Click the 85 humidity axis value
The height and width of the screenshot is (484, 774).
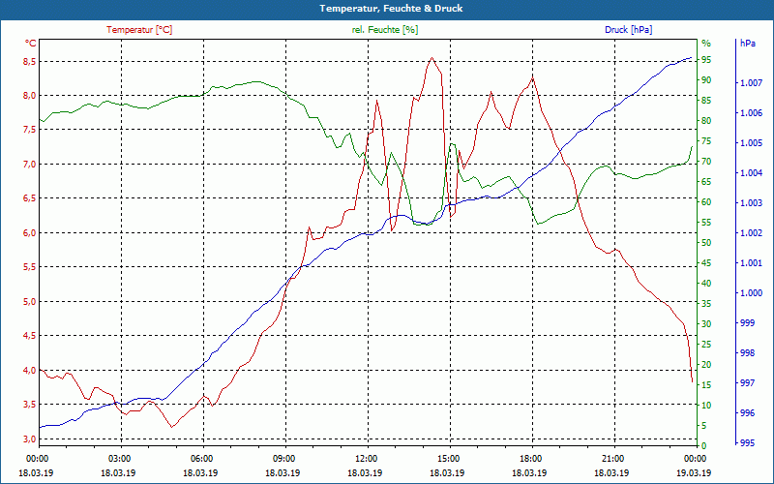point(706,101)
